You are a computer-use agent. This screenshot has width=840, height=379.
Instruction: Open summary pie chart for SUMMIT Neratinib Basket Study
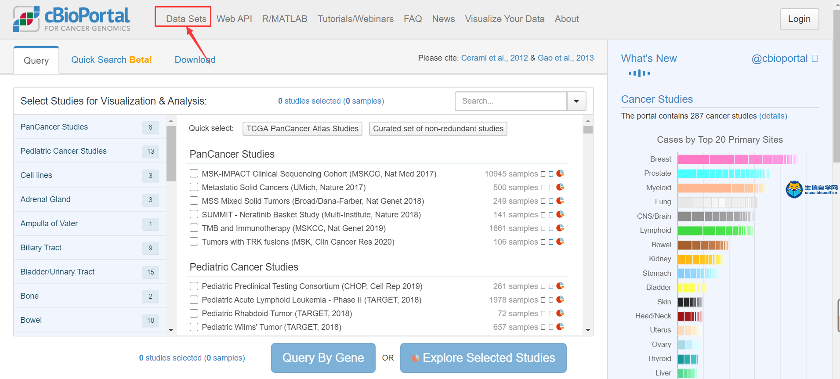click(560, 214)
